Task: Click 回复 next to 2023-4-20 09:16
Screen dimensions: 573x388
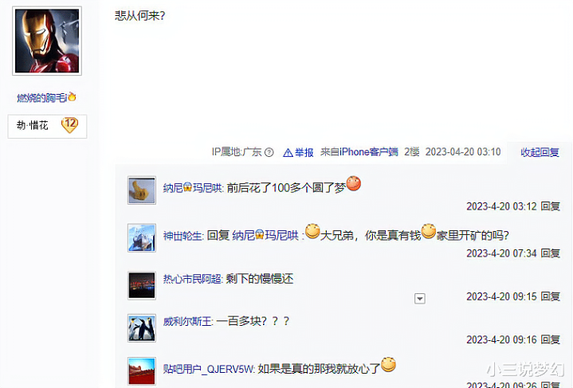Action: [x=551, y=339]
